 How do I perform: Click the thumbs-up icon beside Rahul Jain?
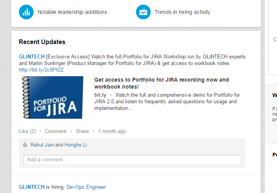click(25, 145)
